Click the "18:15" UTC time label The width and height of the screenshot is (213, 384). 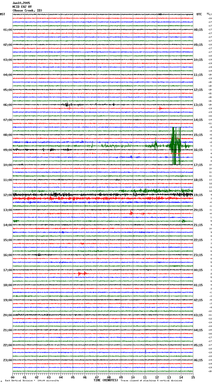point(198,180)
